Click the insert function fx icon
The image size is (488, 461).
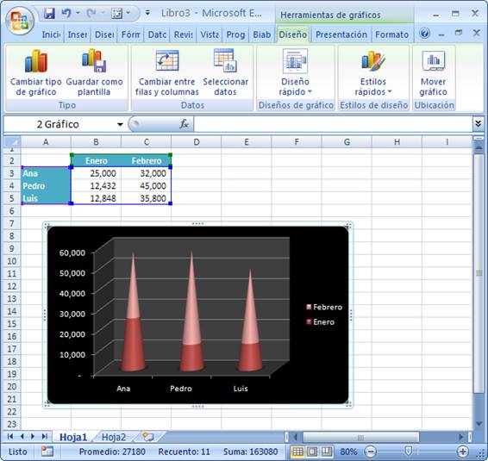point(184,124)
